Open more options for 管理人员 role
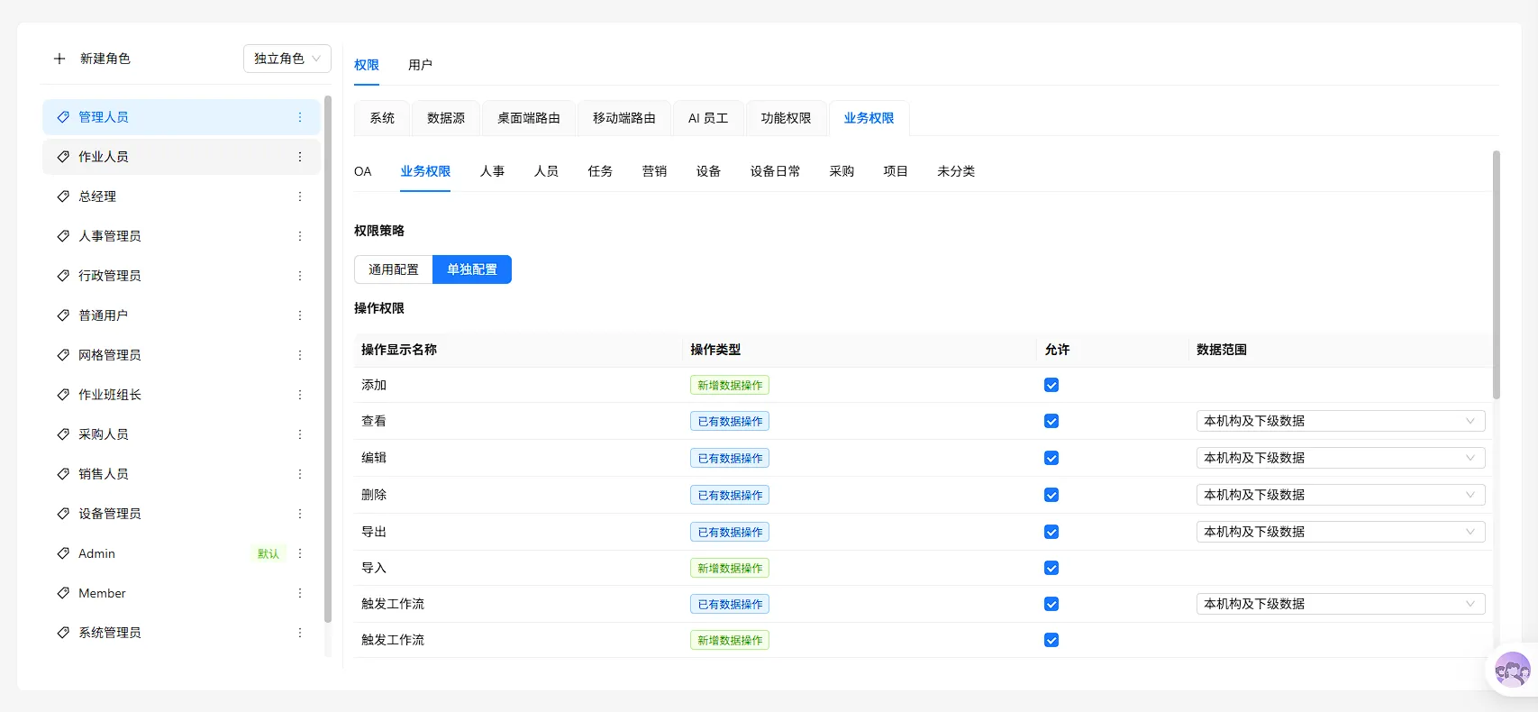 300,117
